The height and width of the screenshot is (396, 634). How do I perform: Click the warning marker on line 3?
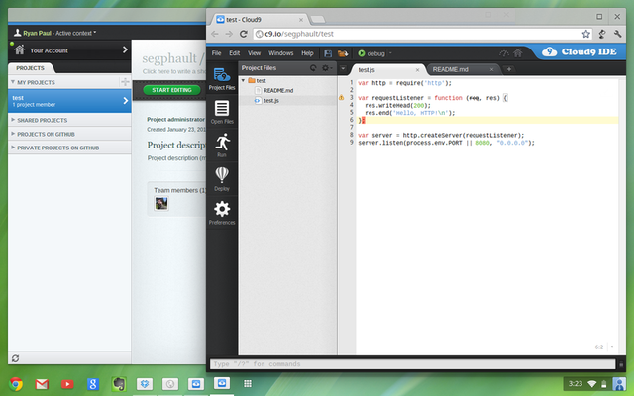coord(341,97)
